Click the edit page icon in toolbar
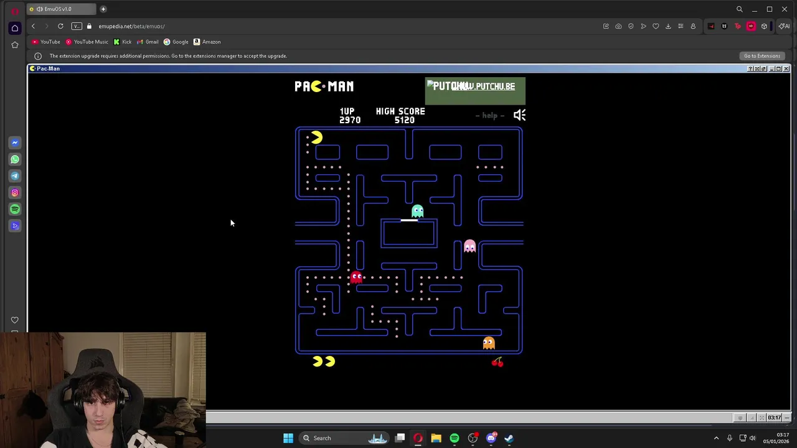797x448 pixels. (606, 26)
